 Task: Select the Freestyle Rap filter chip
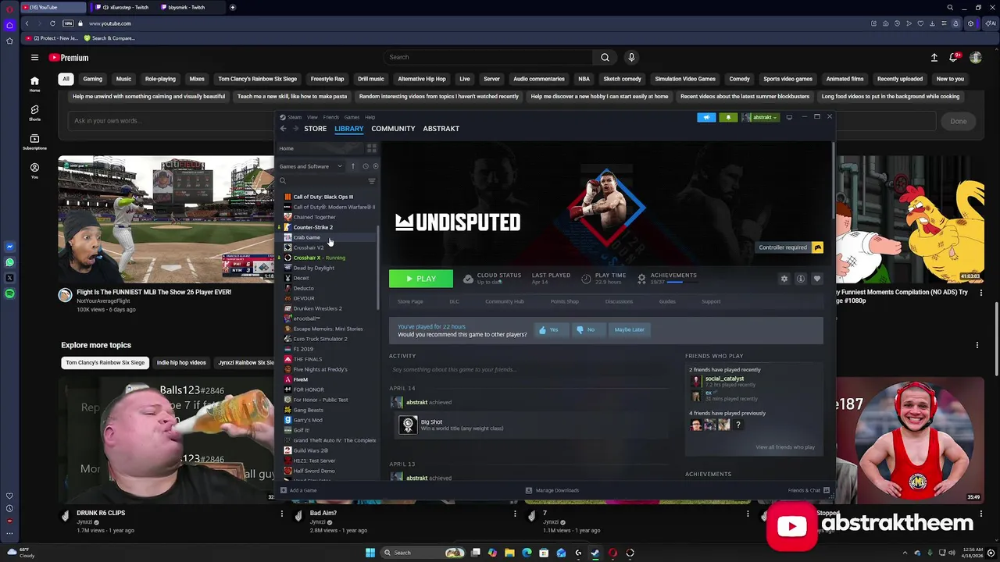coord(327,79)
